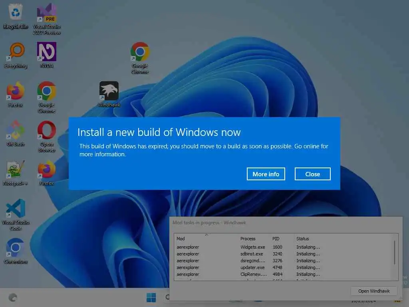Select the updater.exe process cell
Screen dimensions: 409x307
252,267
